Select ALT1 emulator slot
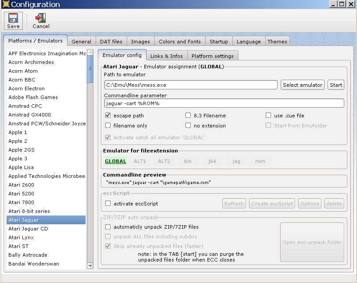The image size is (357, 283). click(x=140, y=161)
